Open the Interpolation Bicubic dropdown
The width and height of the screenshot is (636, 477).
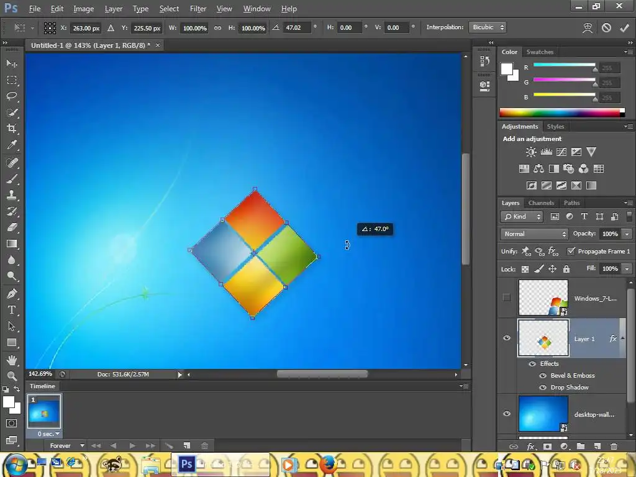click(x=488, y=27)
